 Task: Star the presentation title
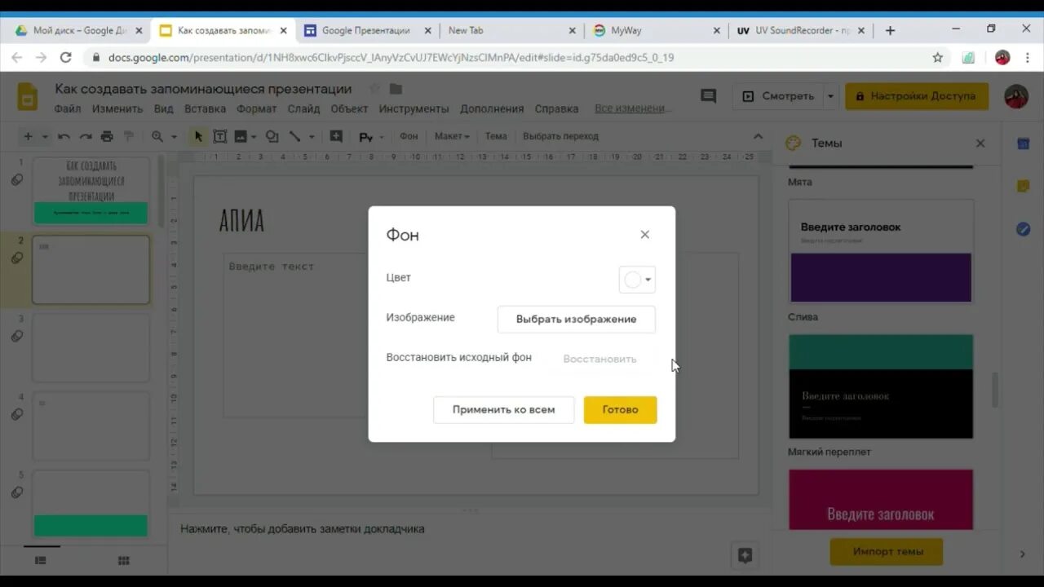[374, 88]
